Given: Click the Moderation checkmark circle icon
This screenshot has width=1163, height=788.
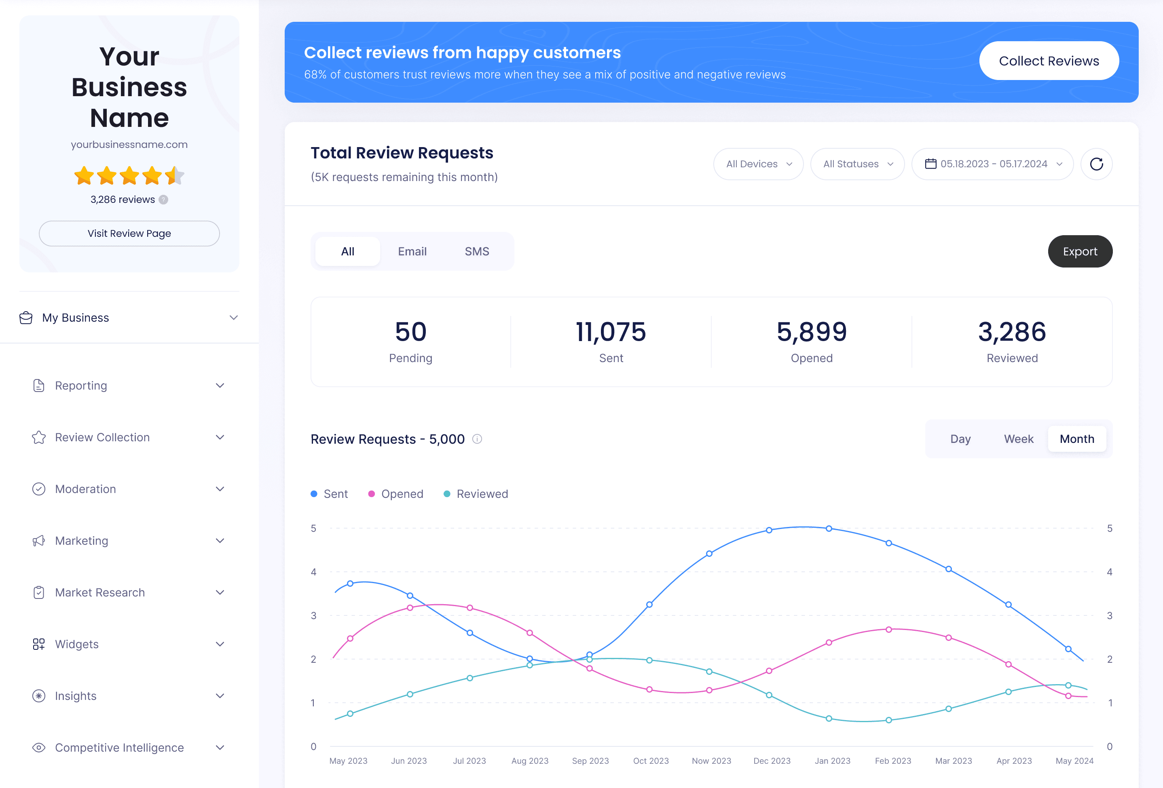Looking at the screenshot, I should tap(38, 489).
